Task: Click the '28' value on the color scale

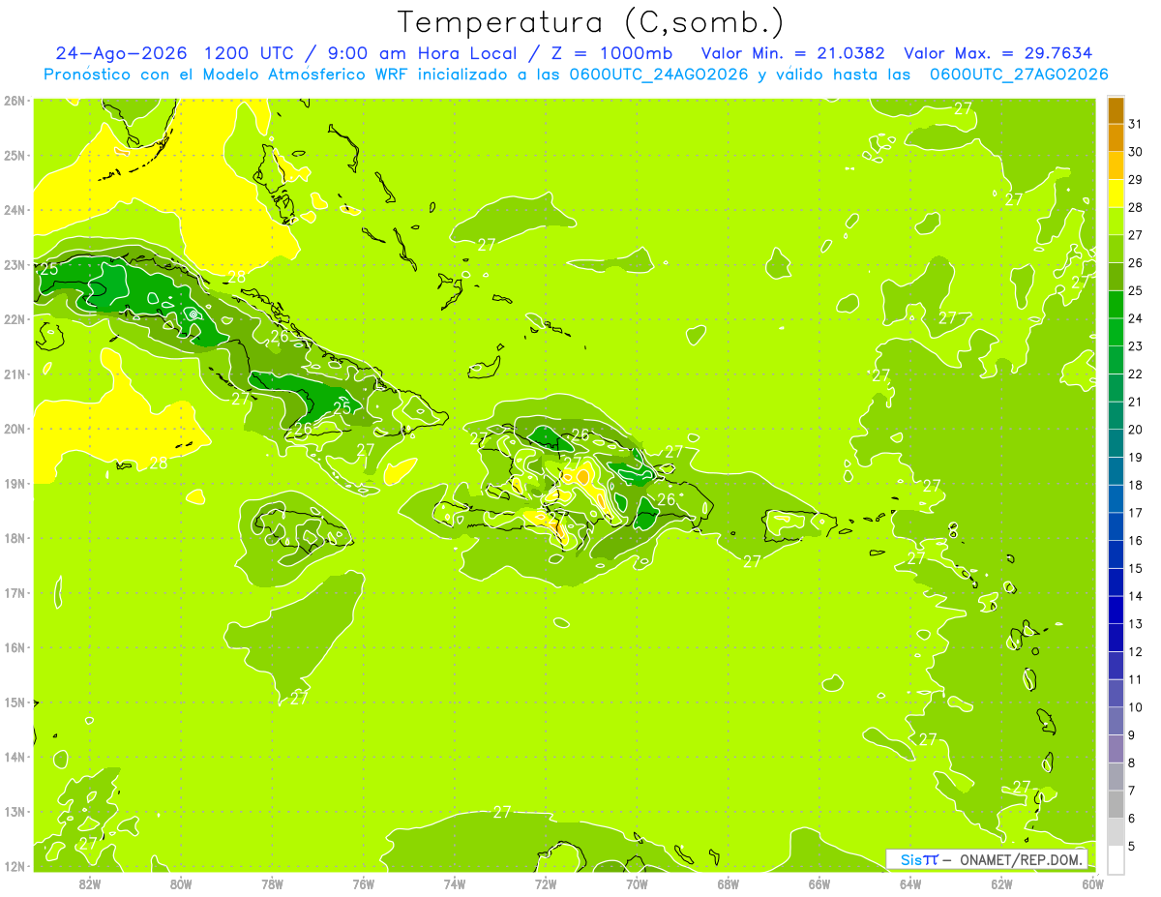Action: (x=1136, y=207)
